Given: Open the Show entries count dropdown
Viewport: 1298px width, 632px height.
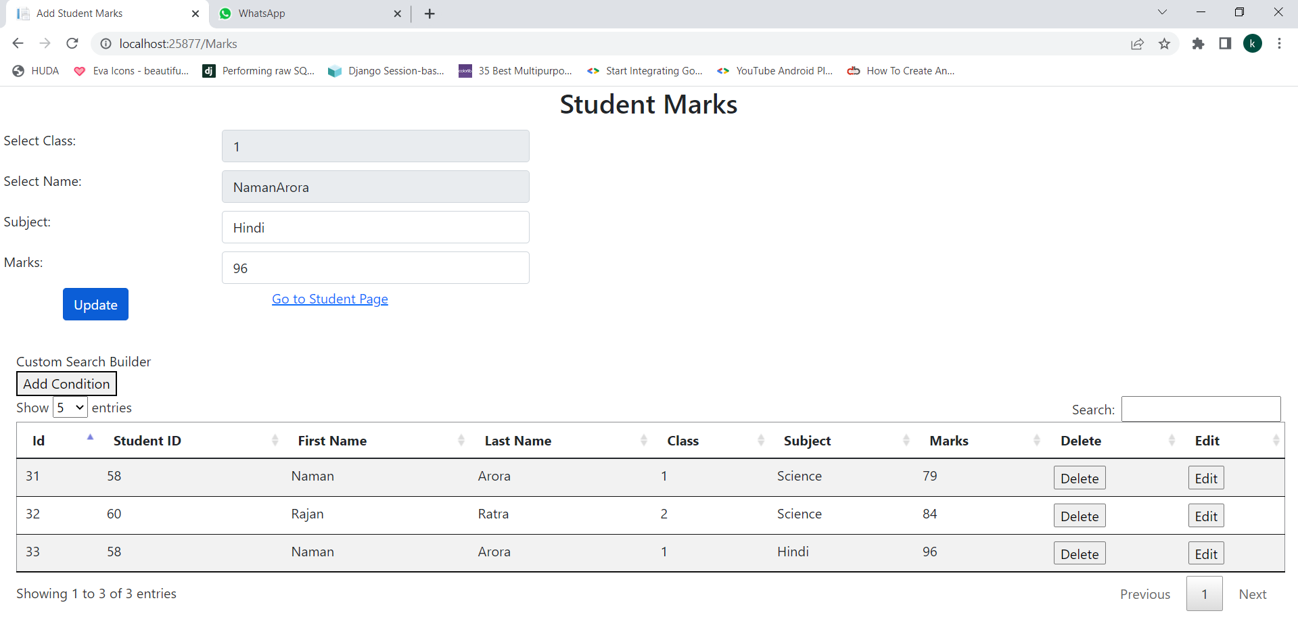Looking at the screenshot, I should 70,408.
